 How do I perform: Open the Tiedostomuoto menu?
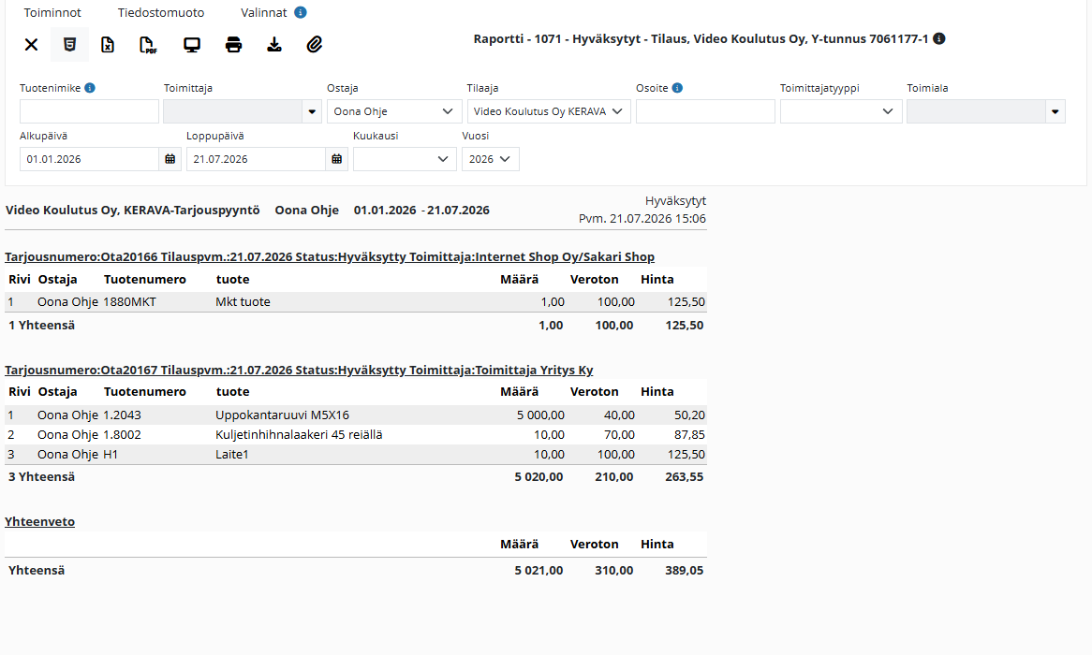click(x=161, y=12)
